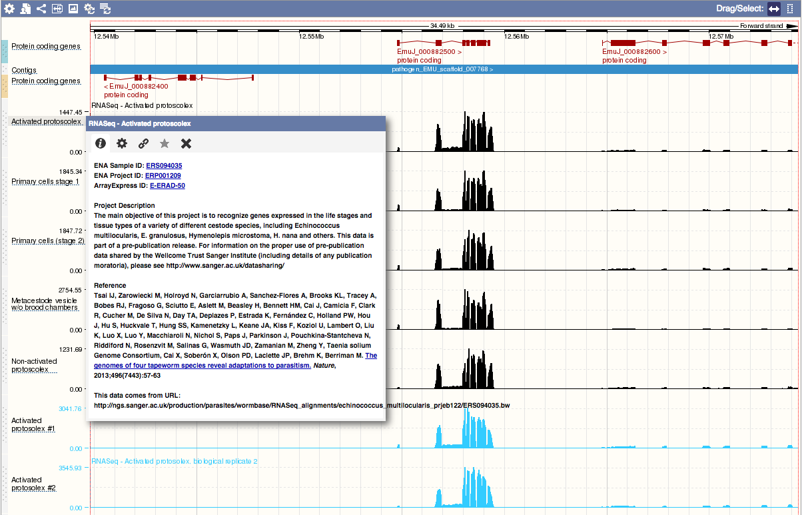Toggle favourite star for Activated protoscolex track

(x=165, y=143)
